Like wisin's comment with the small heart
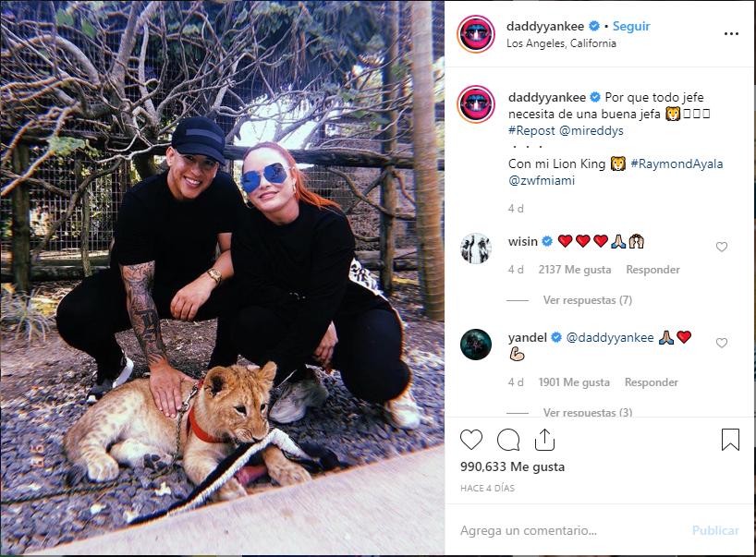The height and width of the screenshot is (557, 756). click(721, 248)
